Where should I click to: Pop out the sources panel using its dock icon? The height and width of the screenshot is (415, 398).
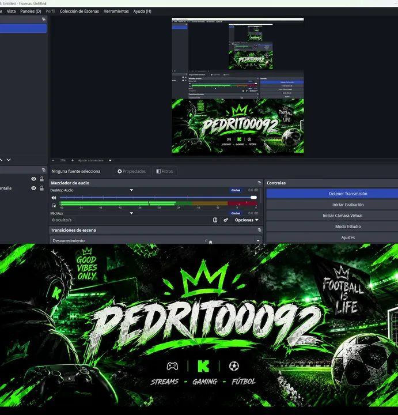[44, 170]
